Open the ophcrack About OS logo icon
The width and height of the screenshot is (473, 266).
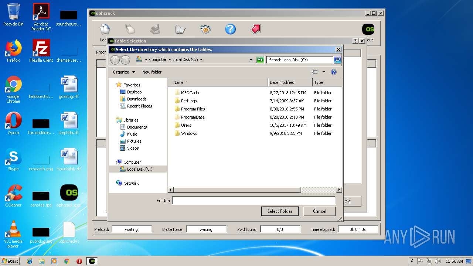[x=368, y=29]
